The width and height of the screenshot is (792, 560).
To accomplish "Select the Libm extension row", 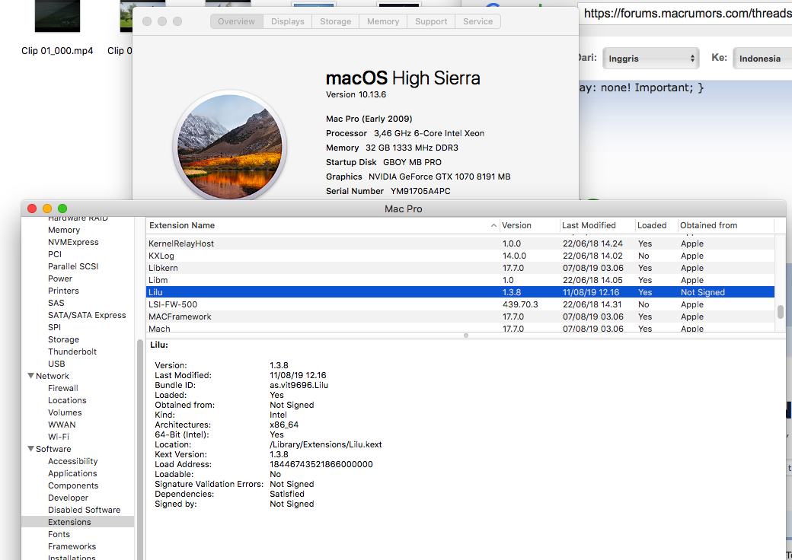I will (460, 280).
